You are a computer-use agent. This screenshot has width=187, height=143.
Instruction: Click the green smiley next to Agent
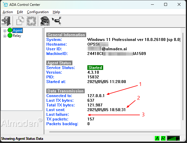tap(10, 30)
